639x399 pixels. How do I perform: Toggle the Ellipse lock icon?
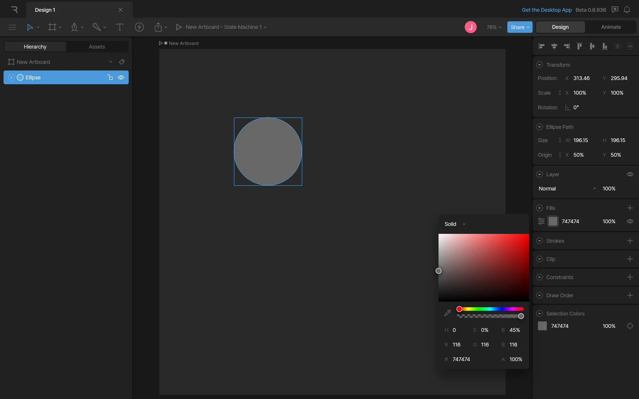(110, 77)
